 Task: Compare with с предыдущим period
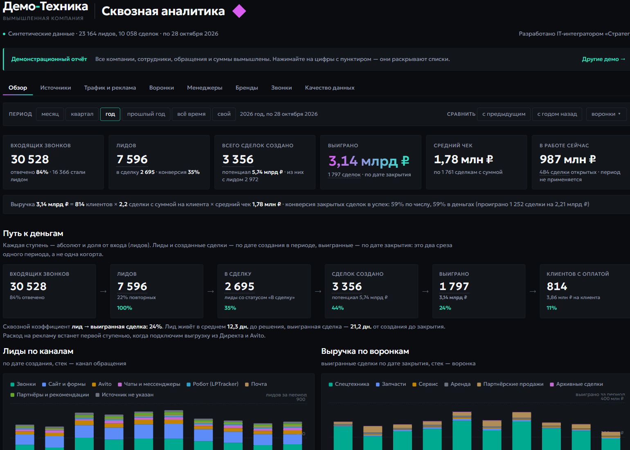504,114
